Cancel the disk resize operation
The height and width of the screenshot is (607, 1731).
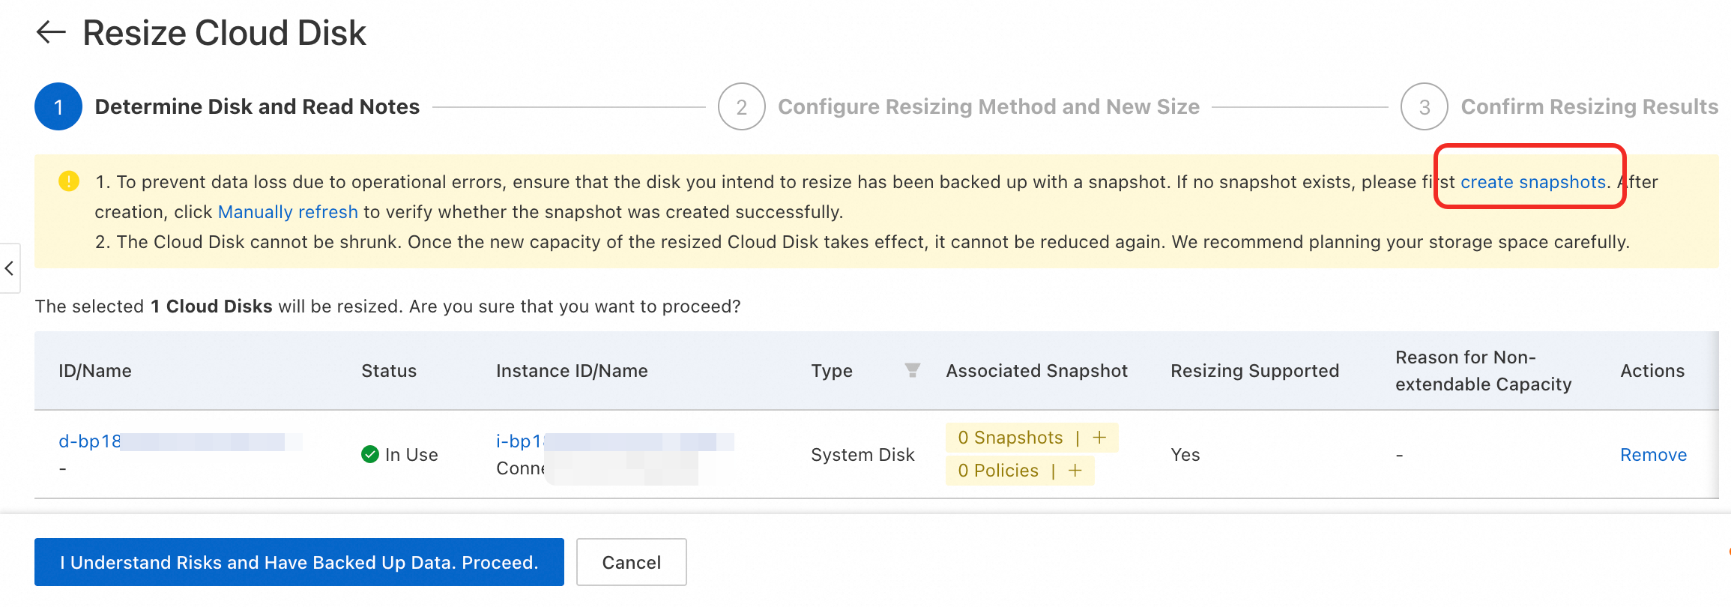[x=631, y=562]
